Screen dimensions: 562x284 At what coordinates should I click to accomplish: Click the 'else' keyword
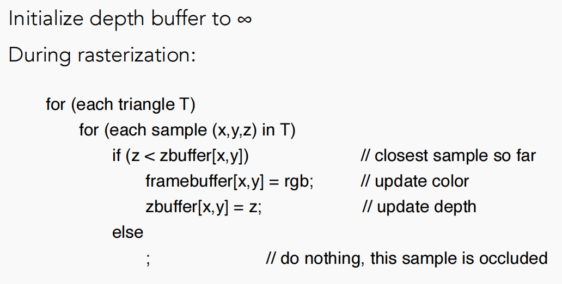coord(127,232)
